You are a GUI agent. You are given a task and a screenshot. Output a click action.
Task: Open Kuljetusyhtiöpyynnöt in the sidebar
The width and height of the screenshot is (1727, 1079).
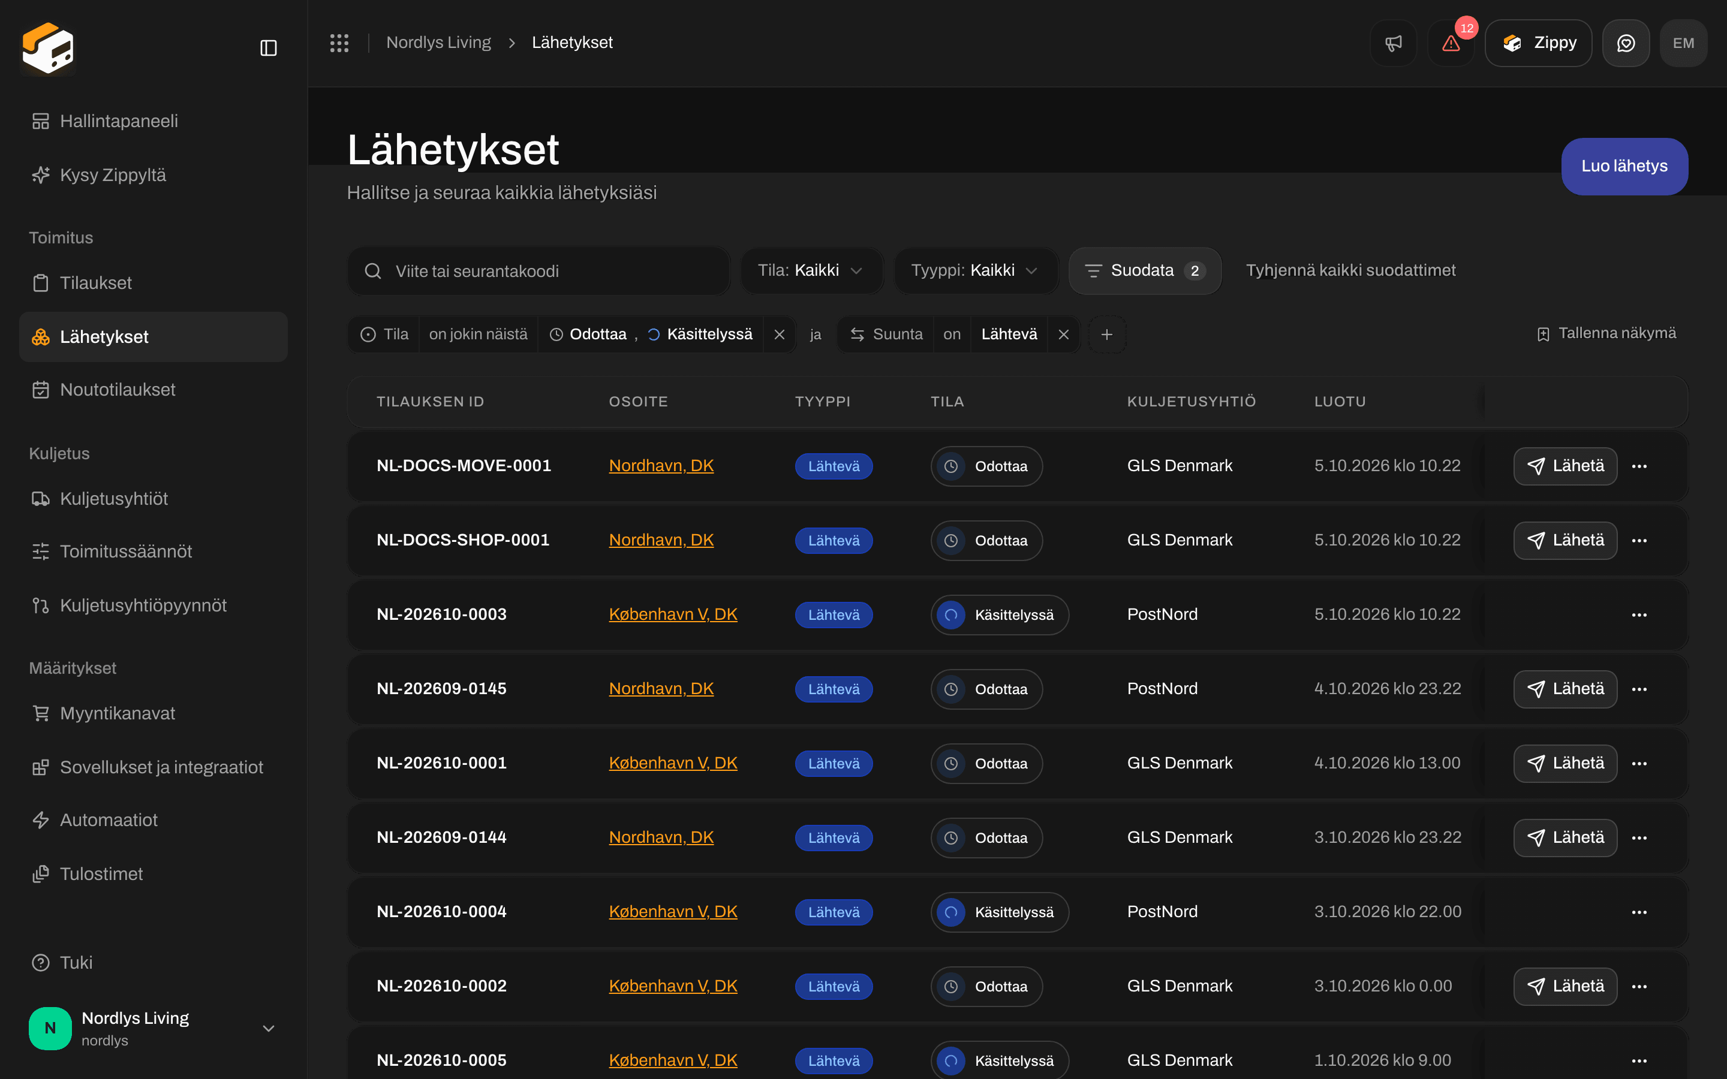tap(154, 605)
